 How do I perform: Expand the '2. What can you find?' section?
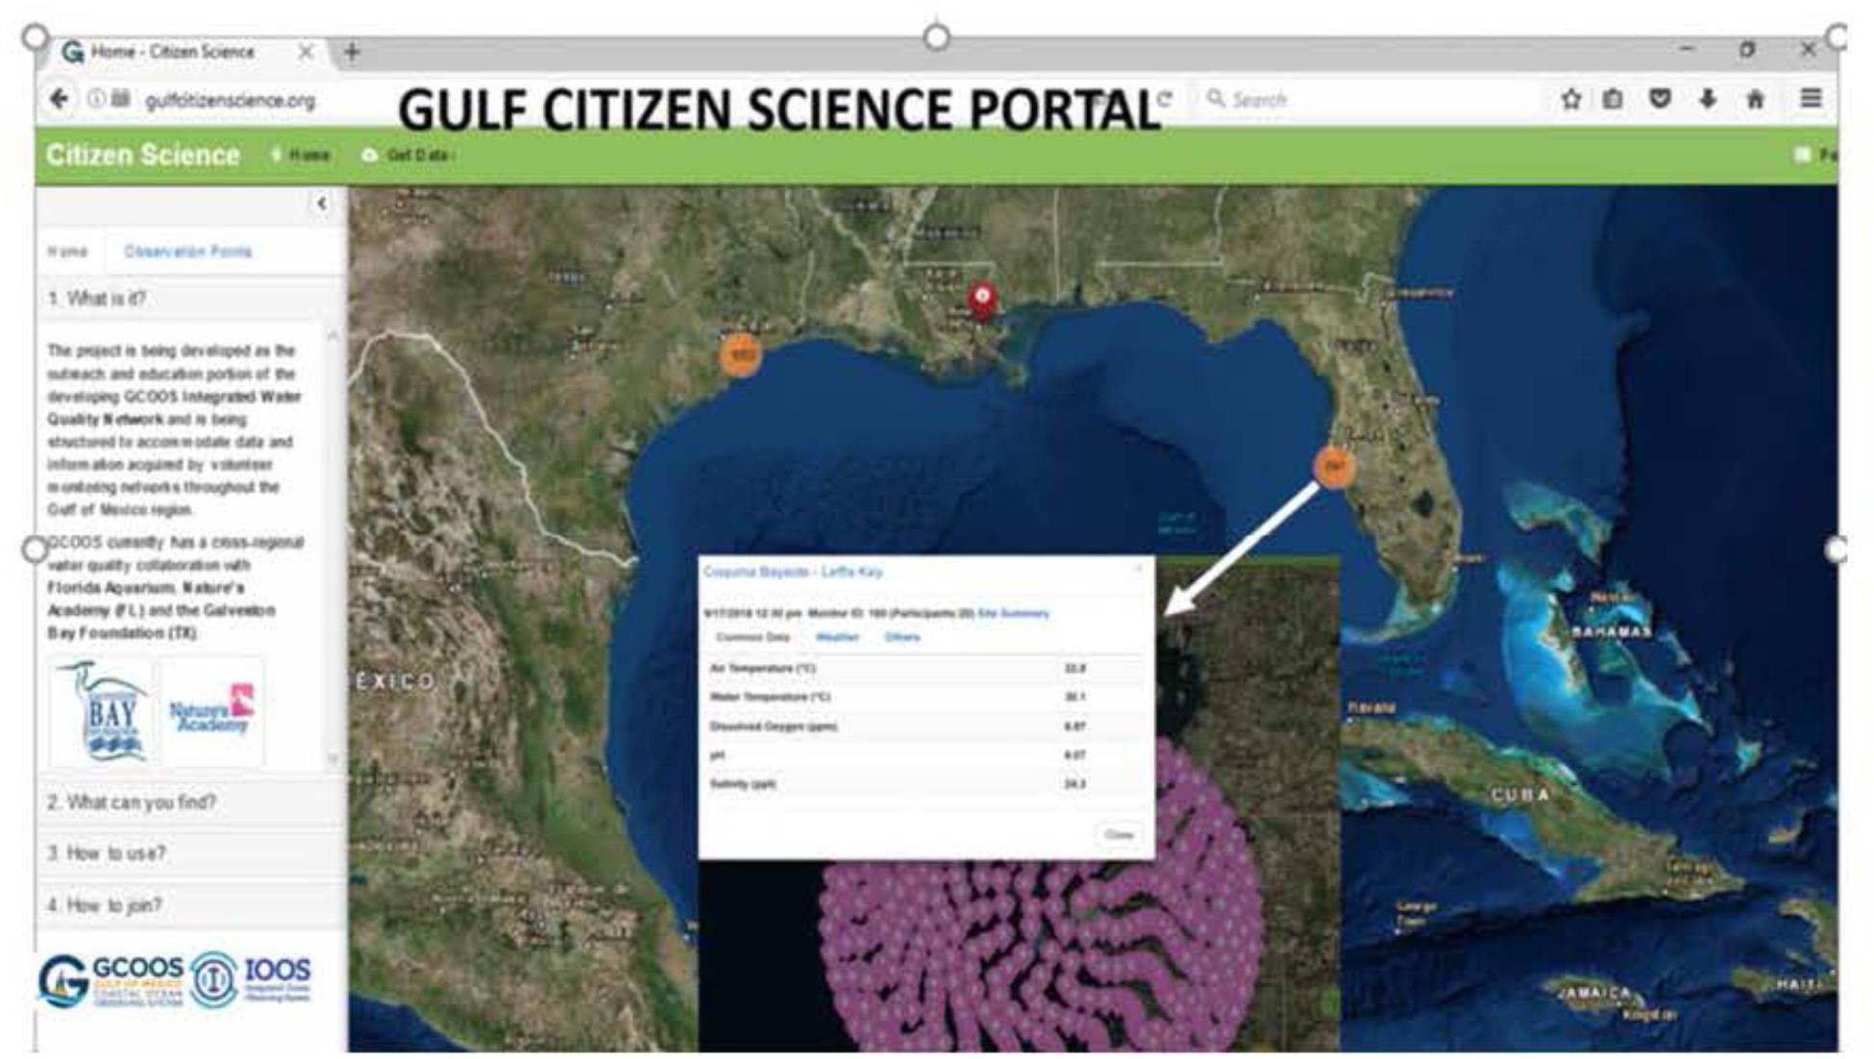[x=190, y=802]
